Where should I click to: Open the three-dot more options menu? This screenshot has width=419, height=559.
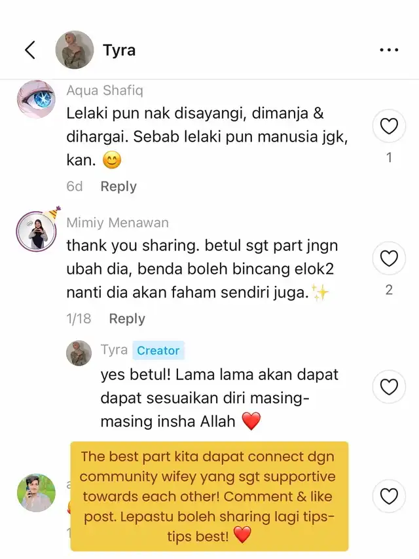tap(389, 50)
